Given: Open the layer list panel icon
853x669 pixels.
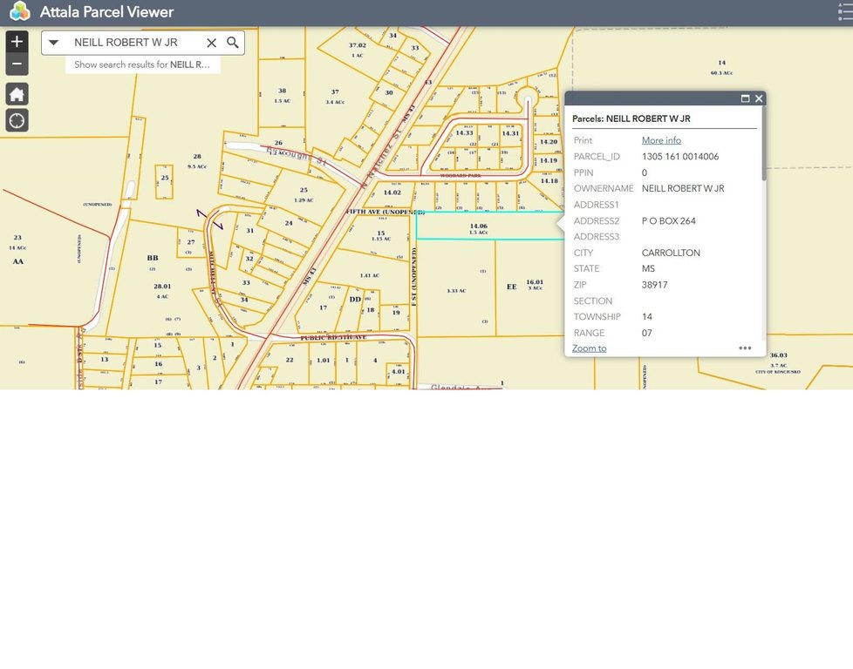Looking at the screenshot, I should (x=845, y=12).
